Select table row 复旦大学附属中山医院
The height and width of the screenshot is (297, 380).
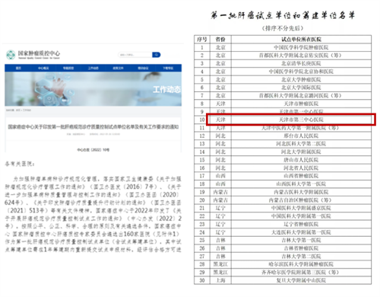coord(283,280)
